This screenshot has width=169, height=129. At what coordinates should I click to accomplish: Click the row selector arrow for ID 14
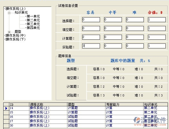[x=6, y=108]
